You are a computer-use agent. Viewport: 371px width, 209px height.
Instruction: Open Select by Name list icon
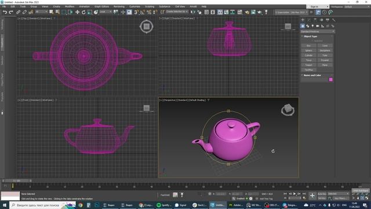(57, 12)
